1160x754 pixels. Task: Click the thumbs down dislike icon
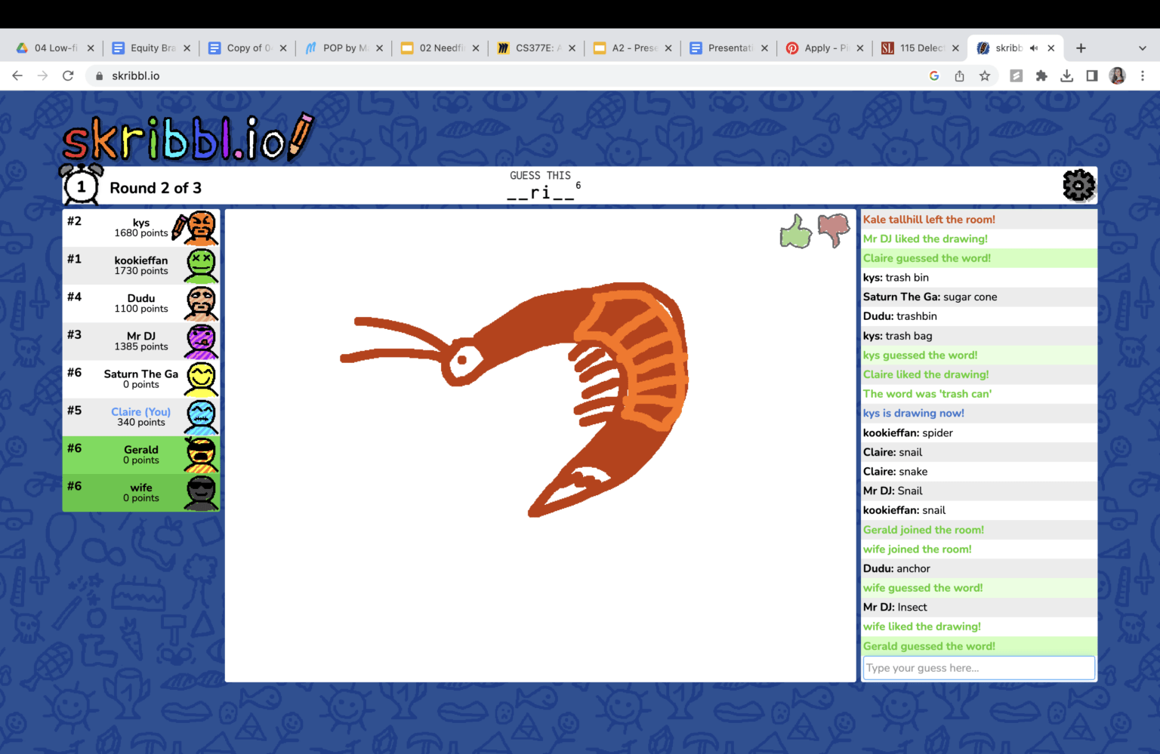[834, 230]
